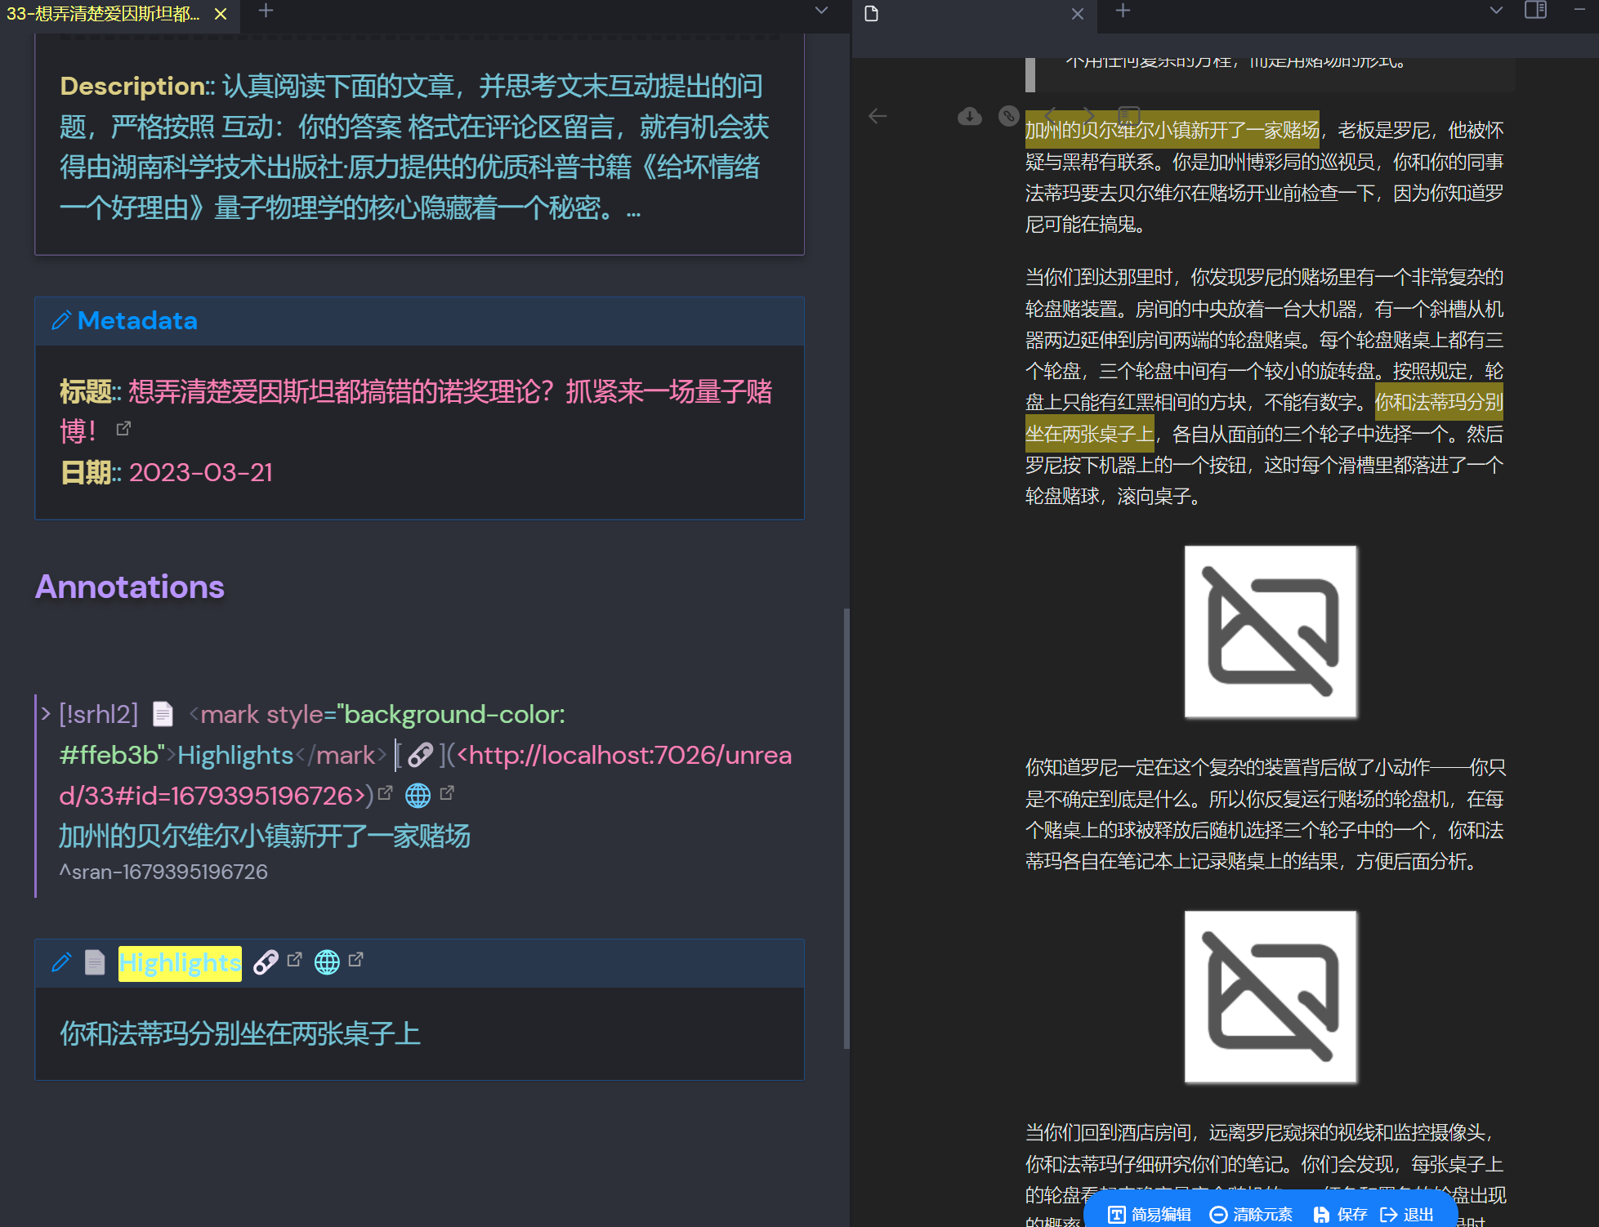Click the cloud download icon
The height and width of the screenshot is (1227, 1599).
pos(970,117)
